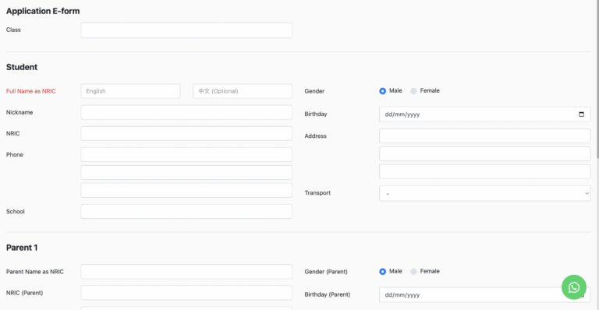Focus the Parent Name as NRIC field

pos(186,272)
